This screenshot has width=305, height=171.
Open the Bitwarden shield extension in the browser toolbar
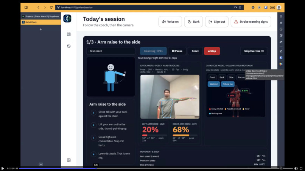point(266,8)
